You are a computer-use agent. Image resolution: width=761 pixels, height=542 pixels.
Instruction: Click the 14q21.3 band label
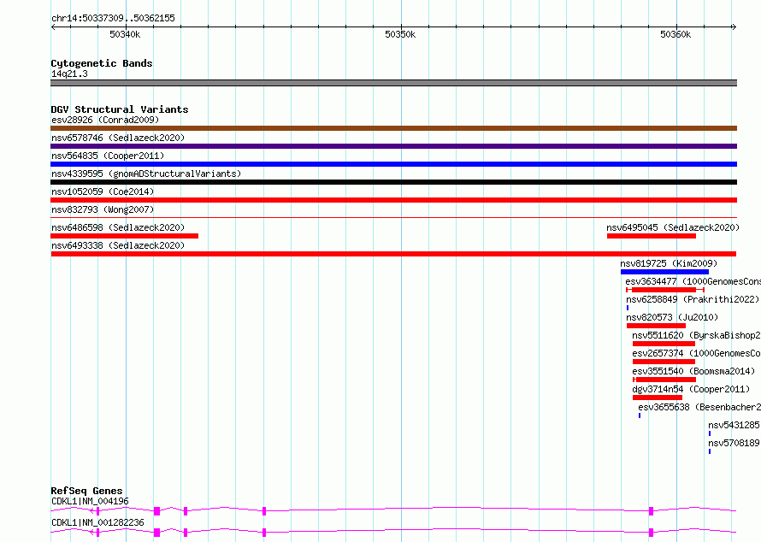tap(69, 74)
